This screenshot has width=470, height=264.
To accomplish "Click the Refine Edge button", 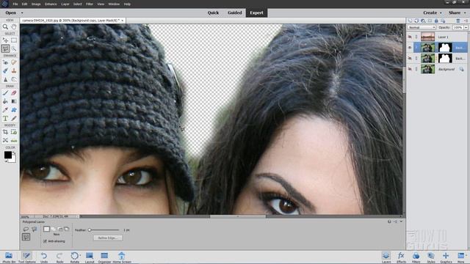I will pyautogui.click(x=108, y=238).
